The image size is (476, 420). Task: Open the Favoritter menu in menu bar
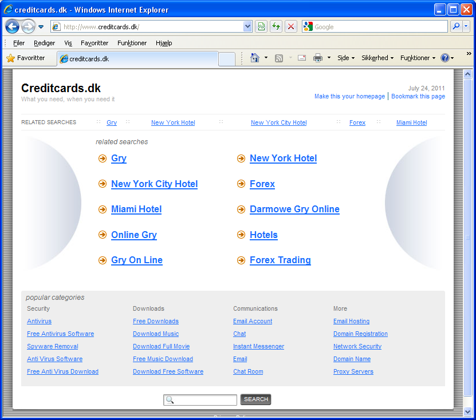click(x=95, y=43)
